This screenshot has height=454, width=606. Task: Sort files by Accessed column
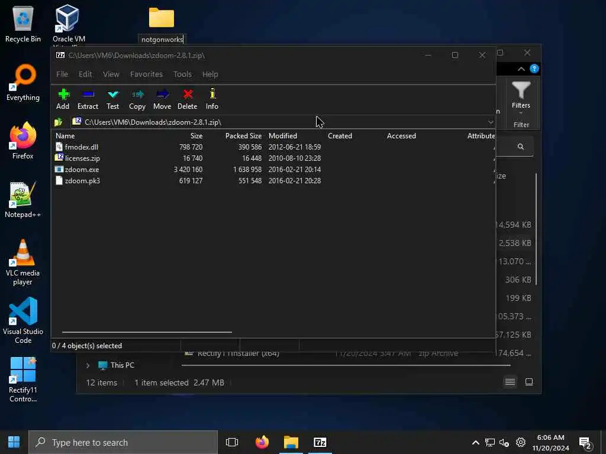[402, 136]
